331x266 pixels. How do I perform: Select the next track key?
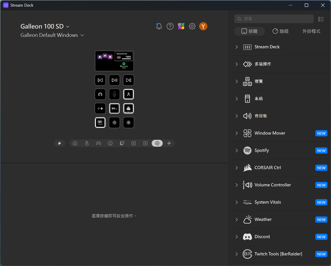[129, 80]
